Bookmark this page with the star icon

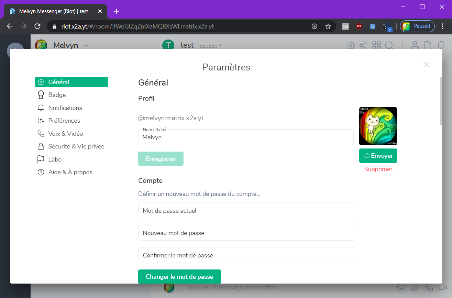(328, 26)
